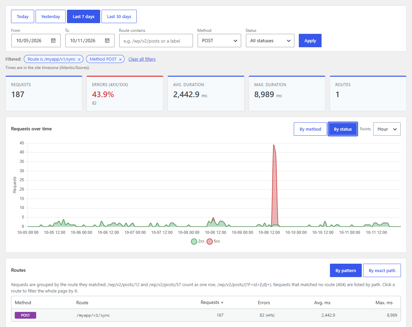Image resolution: width=412 pixels, height=327 pixels.
Task: Click the 10-05 00:00 axis label
Action: (x=28, y=232)
